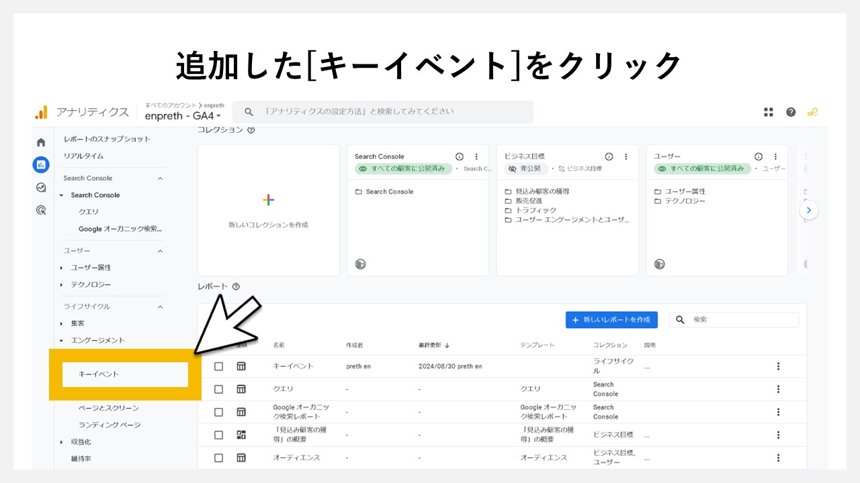This screenshot has width=860, height=483.
Task: Open the enpreth - GA4 property dropdown
Action: 182,115
